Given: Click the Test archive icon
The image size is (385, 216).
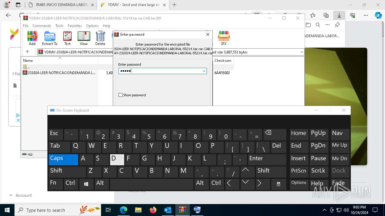Looking at the screenshot, I should 67,38.
